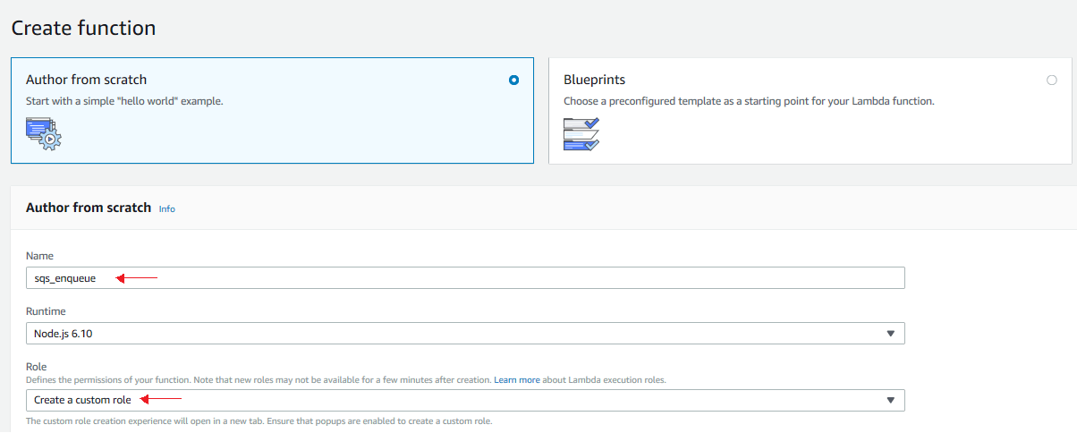Click the Author from scratch card title
This screenshot has height=433, width=1077.
(x=86, y=80)
